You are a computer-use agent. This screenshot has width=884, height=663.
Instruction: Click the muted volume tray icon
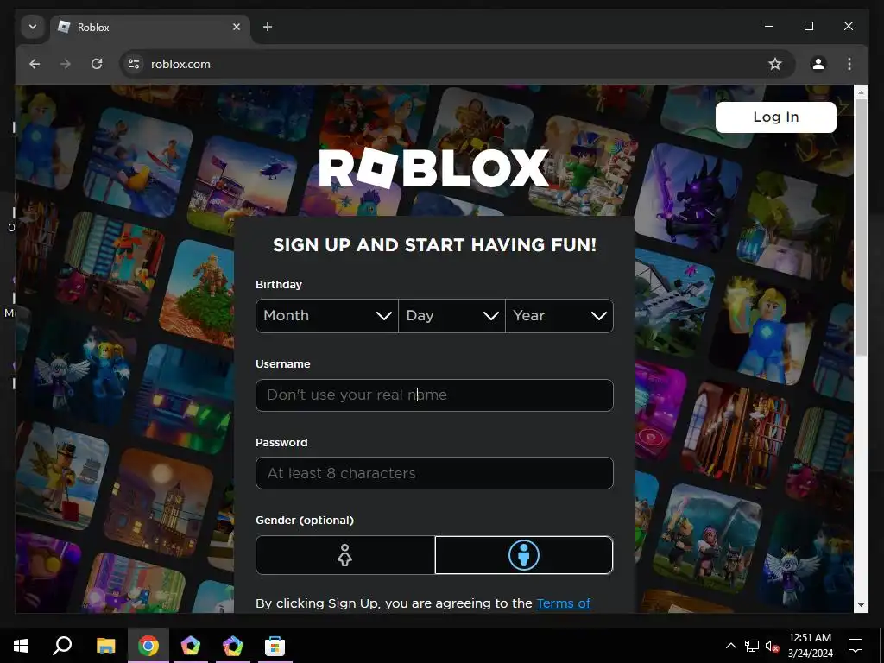click(773, 647)
